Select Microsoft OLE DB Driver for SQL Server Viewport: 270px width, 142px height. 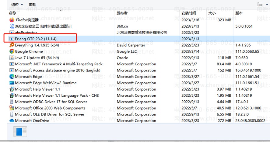coord(50,114)
